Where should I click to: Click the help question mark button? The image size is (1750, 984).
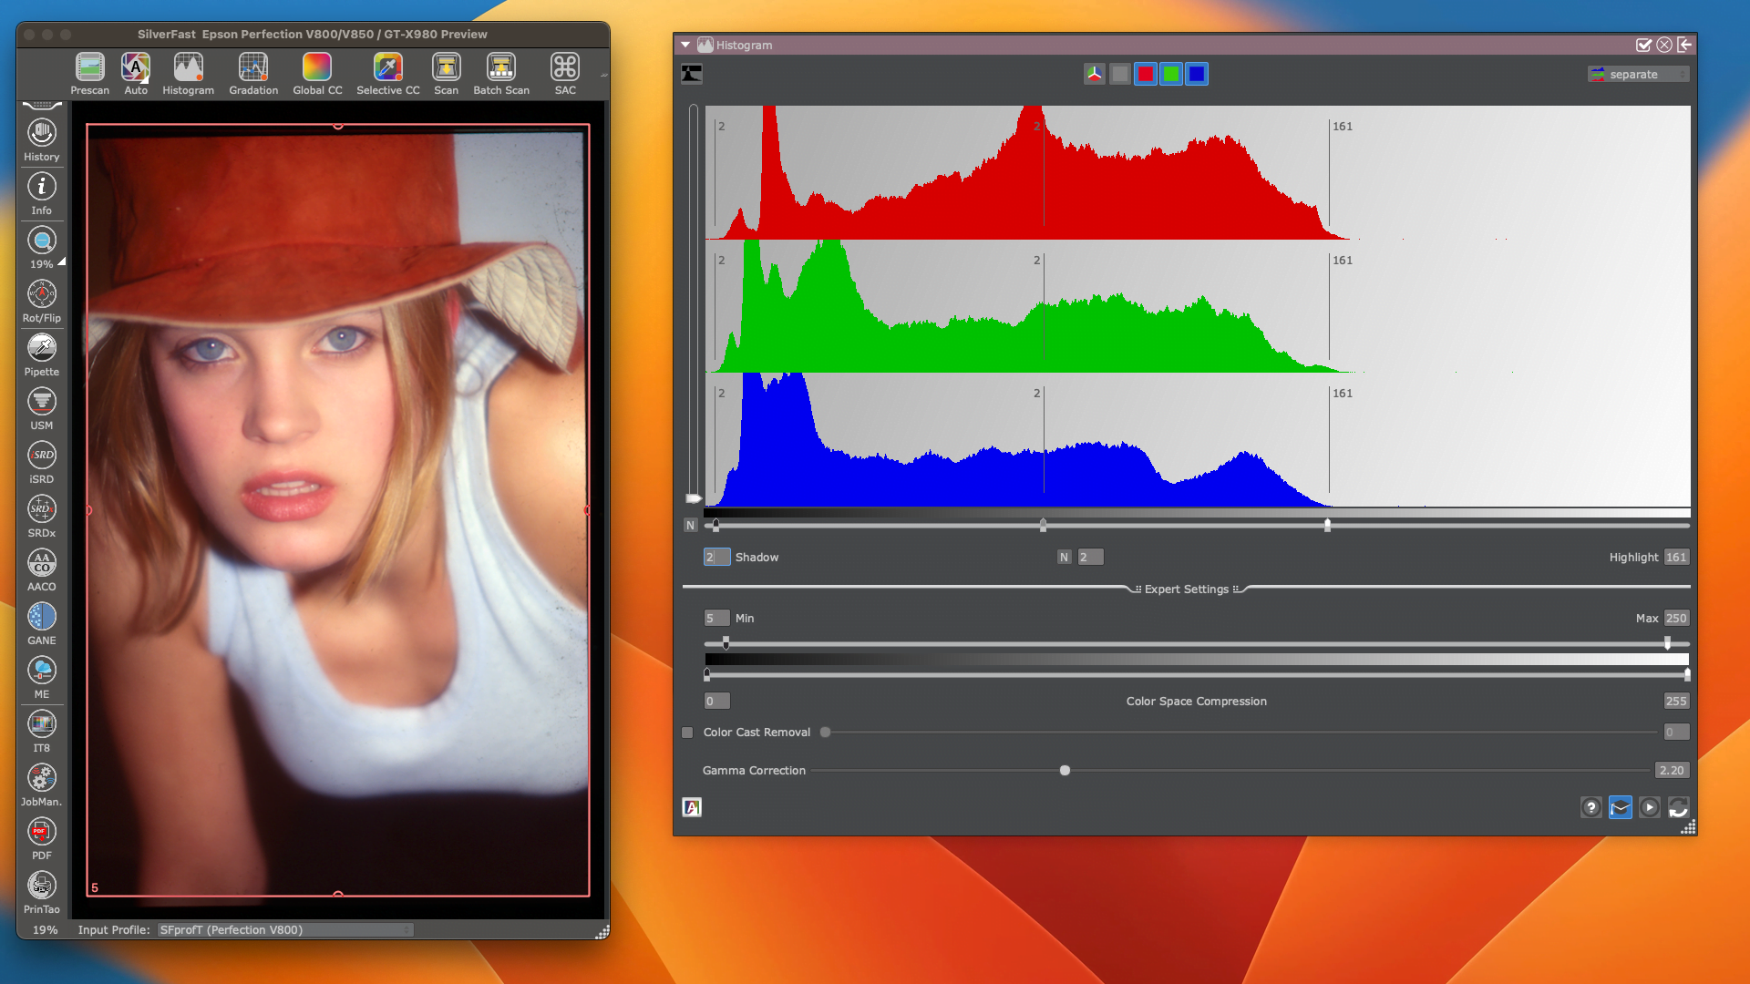[x=1590, y=807]
